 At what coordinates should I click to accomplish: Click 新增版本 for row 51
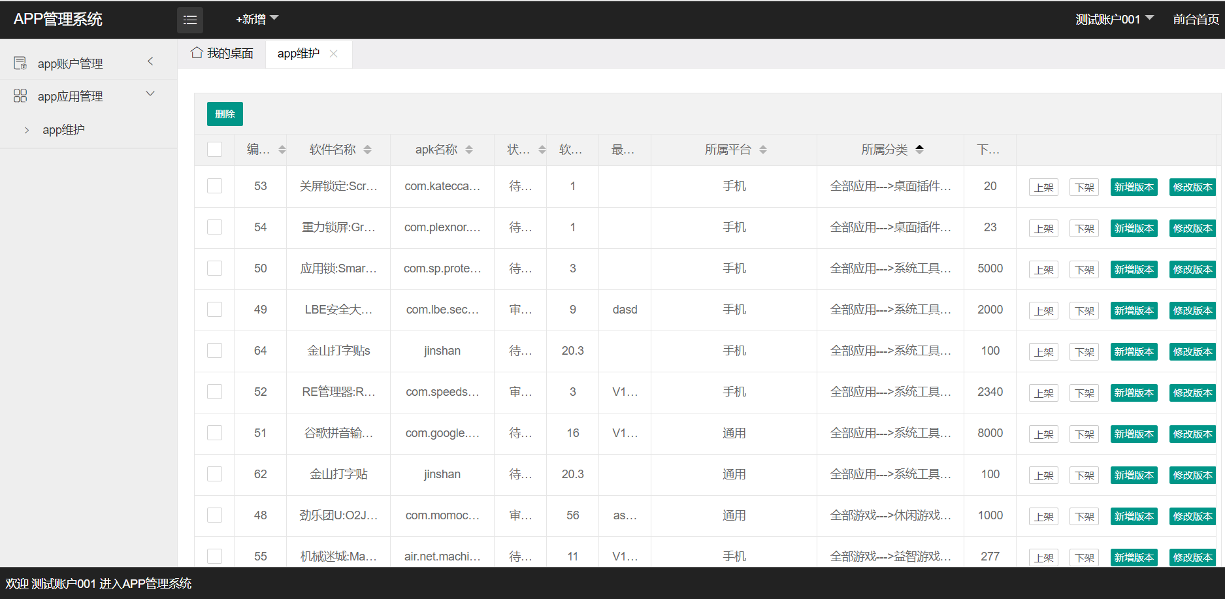click(1134, 434)
